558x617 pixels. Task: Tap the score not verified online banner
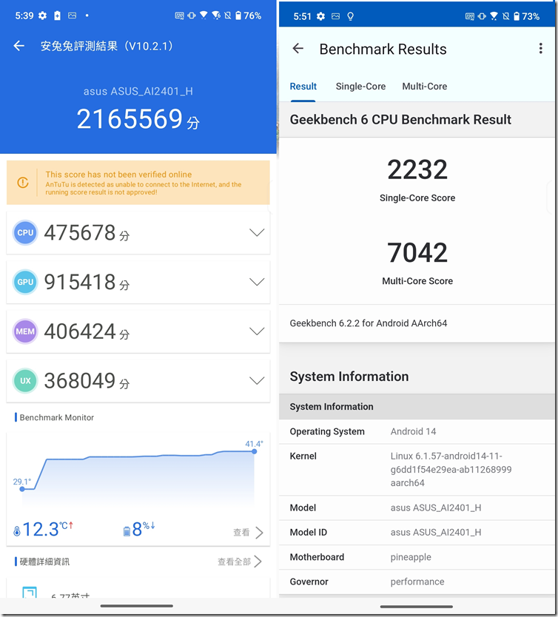(138, 183)
